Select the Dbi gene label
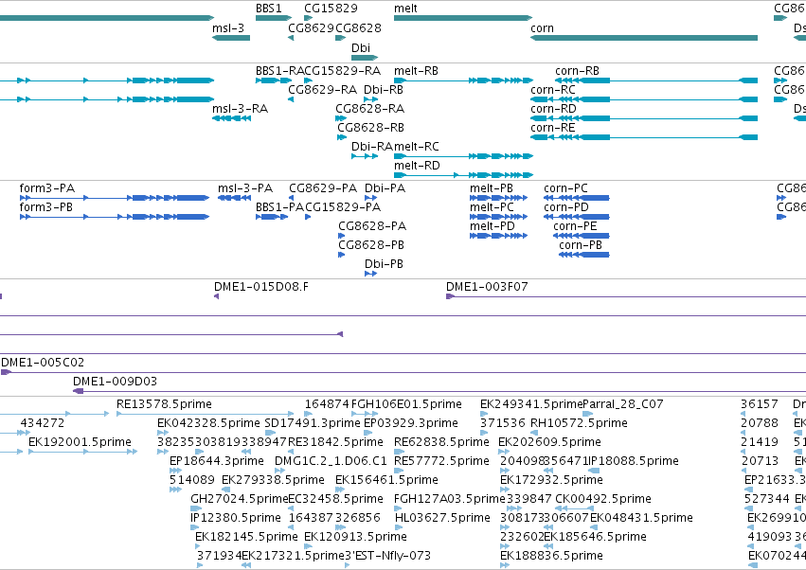Screen dimensions: 806x570 (361, 47)
